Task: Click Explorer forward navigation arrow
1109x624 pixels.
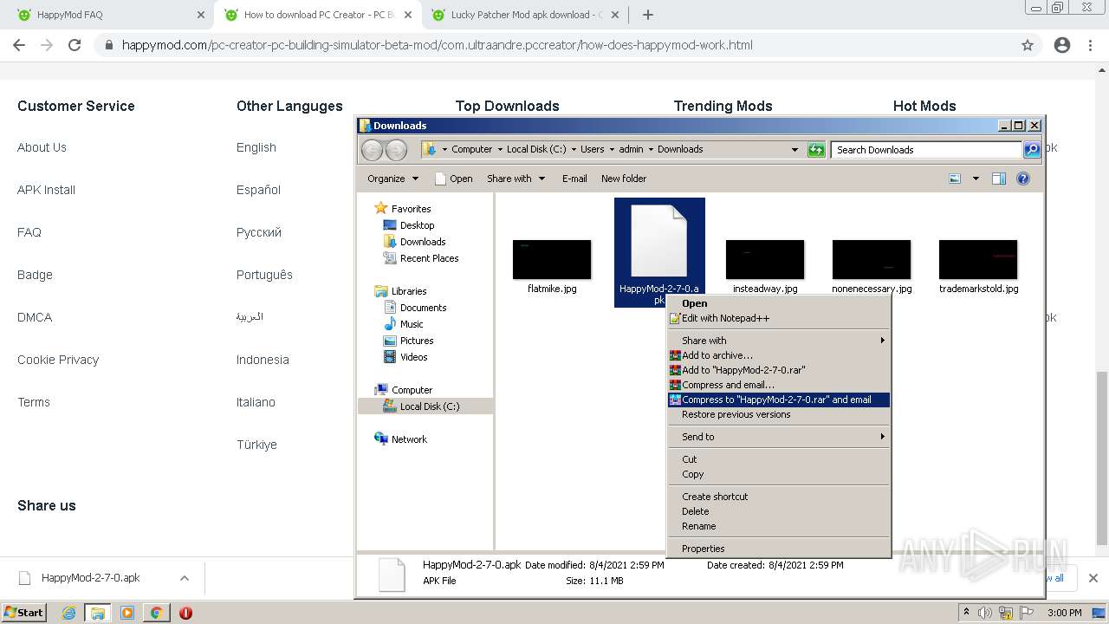Action: pyautogui.click(x=396, y=150)
